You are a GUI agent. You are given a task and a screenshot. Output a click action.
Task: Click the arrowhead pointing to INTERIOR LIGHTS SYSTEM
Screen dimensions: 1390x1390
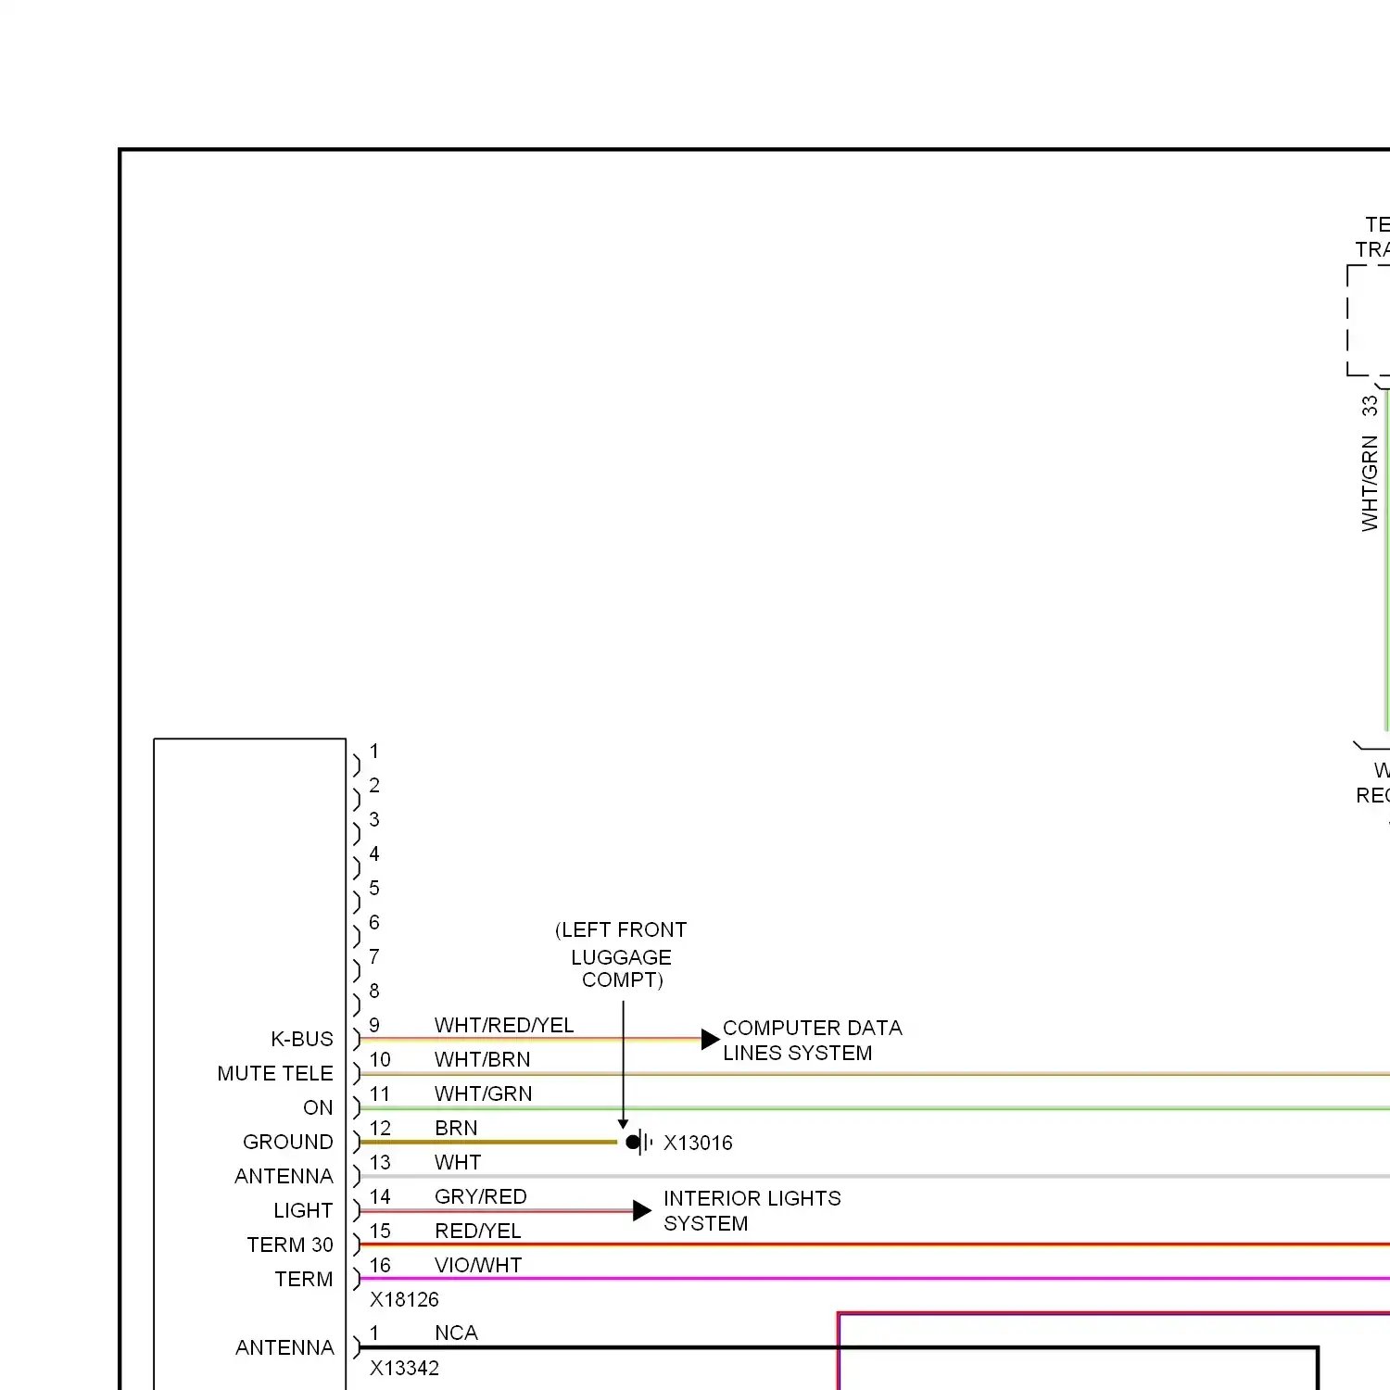pos(642,1210)
